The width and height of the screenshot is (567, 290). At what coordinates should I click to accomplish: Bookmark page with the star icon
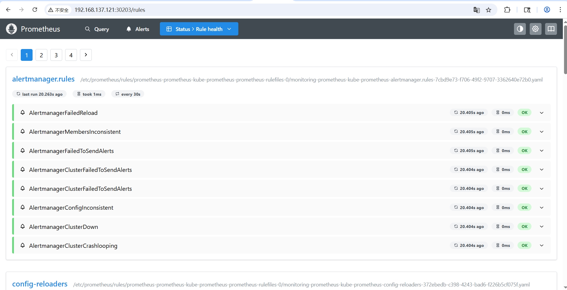[x=489, y=10]
